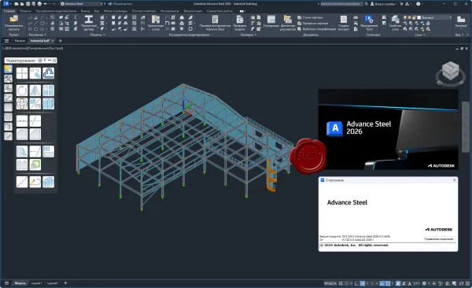Click the white color swatch beside the Standard layer
The width and height of the screenshot is (472, 288).
[x=419, y=17]
